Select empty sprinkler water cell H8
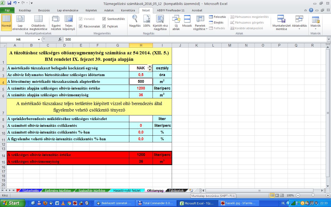 tap(141, 119)
